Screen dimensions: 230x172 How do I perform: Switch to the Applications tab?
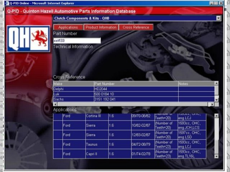click(x=68, y=27)
